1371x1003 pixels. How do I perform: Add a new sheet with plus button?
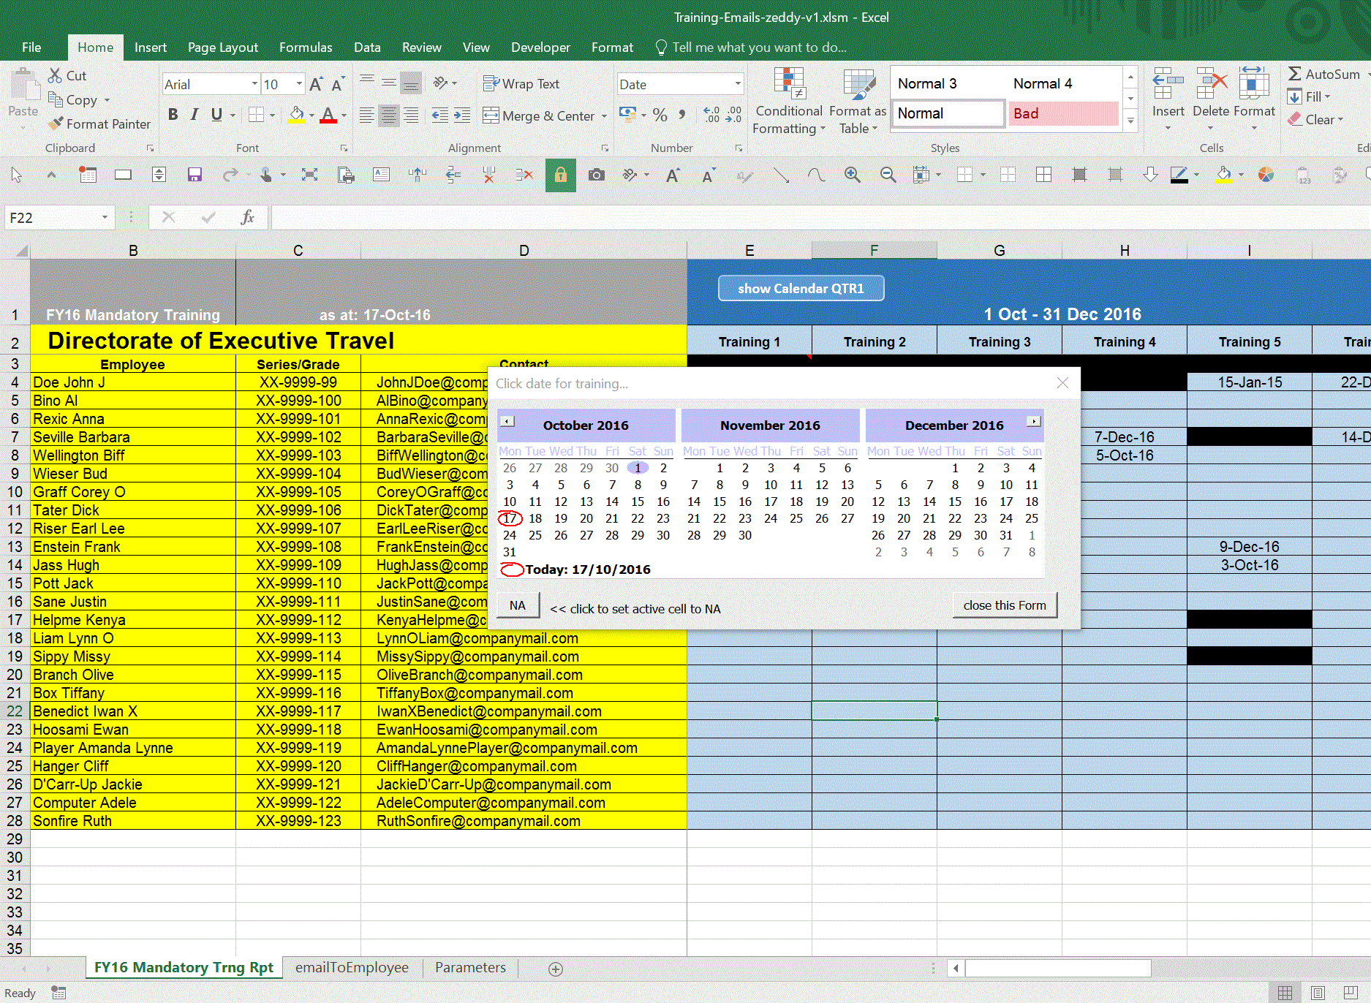tap(556, 969)
